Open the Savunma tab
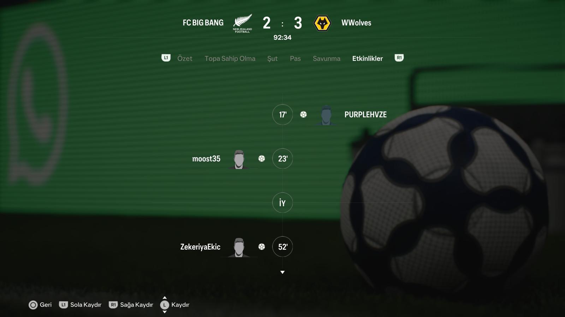Image resolution: width=565 pixels, height=317 pixels. pos(327,58)
